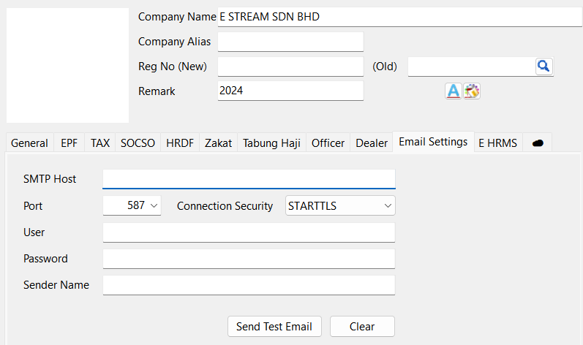Select the SOCSO tab
Image resolution: width=583 pixels, height=345 pixels.
[x=138, y=143]
